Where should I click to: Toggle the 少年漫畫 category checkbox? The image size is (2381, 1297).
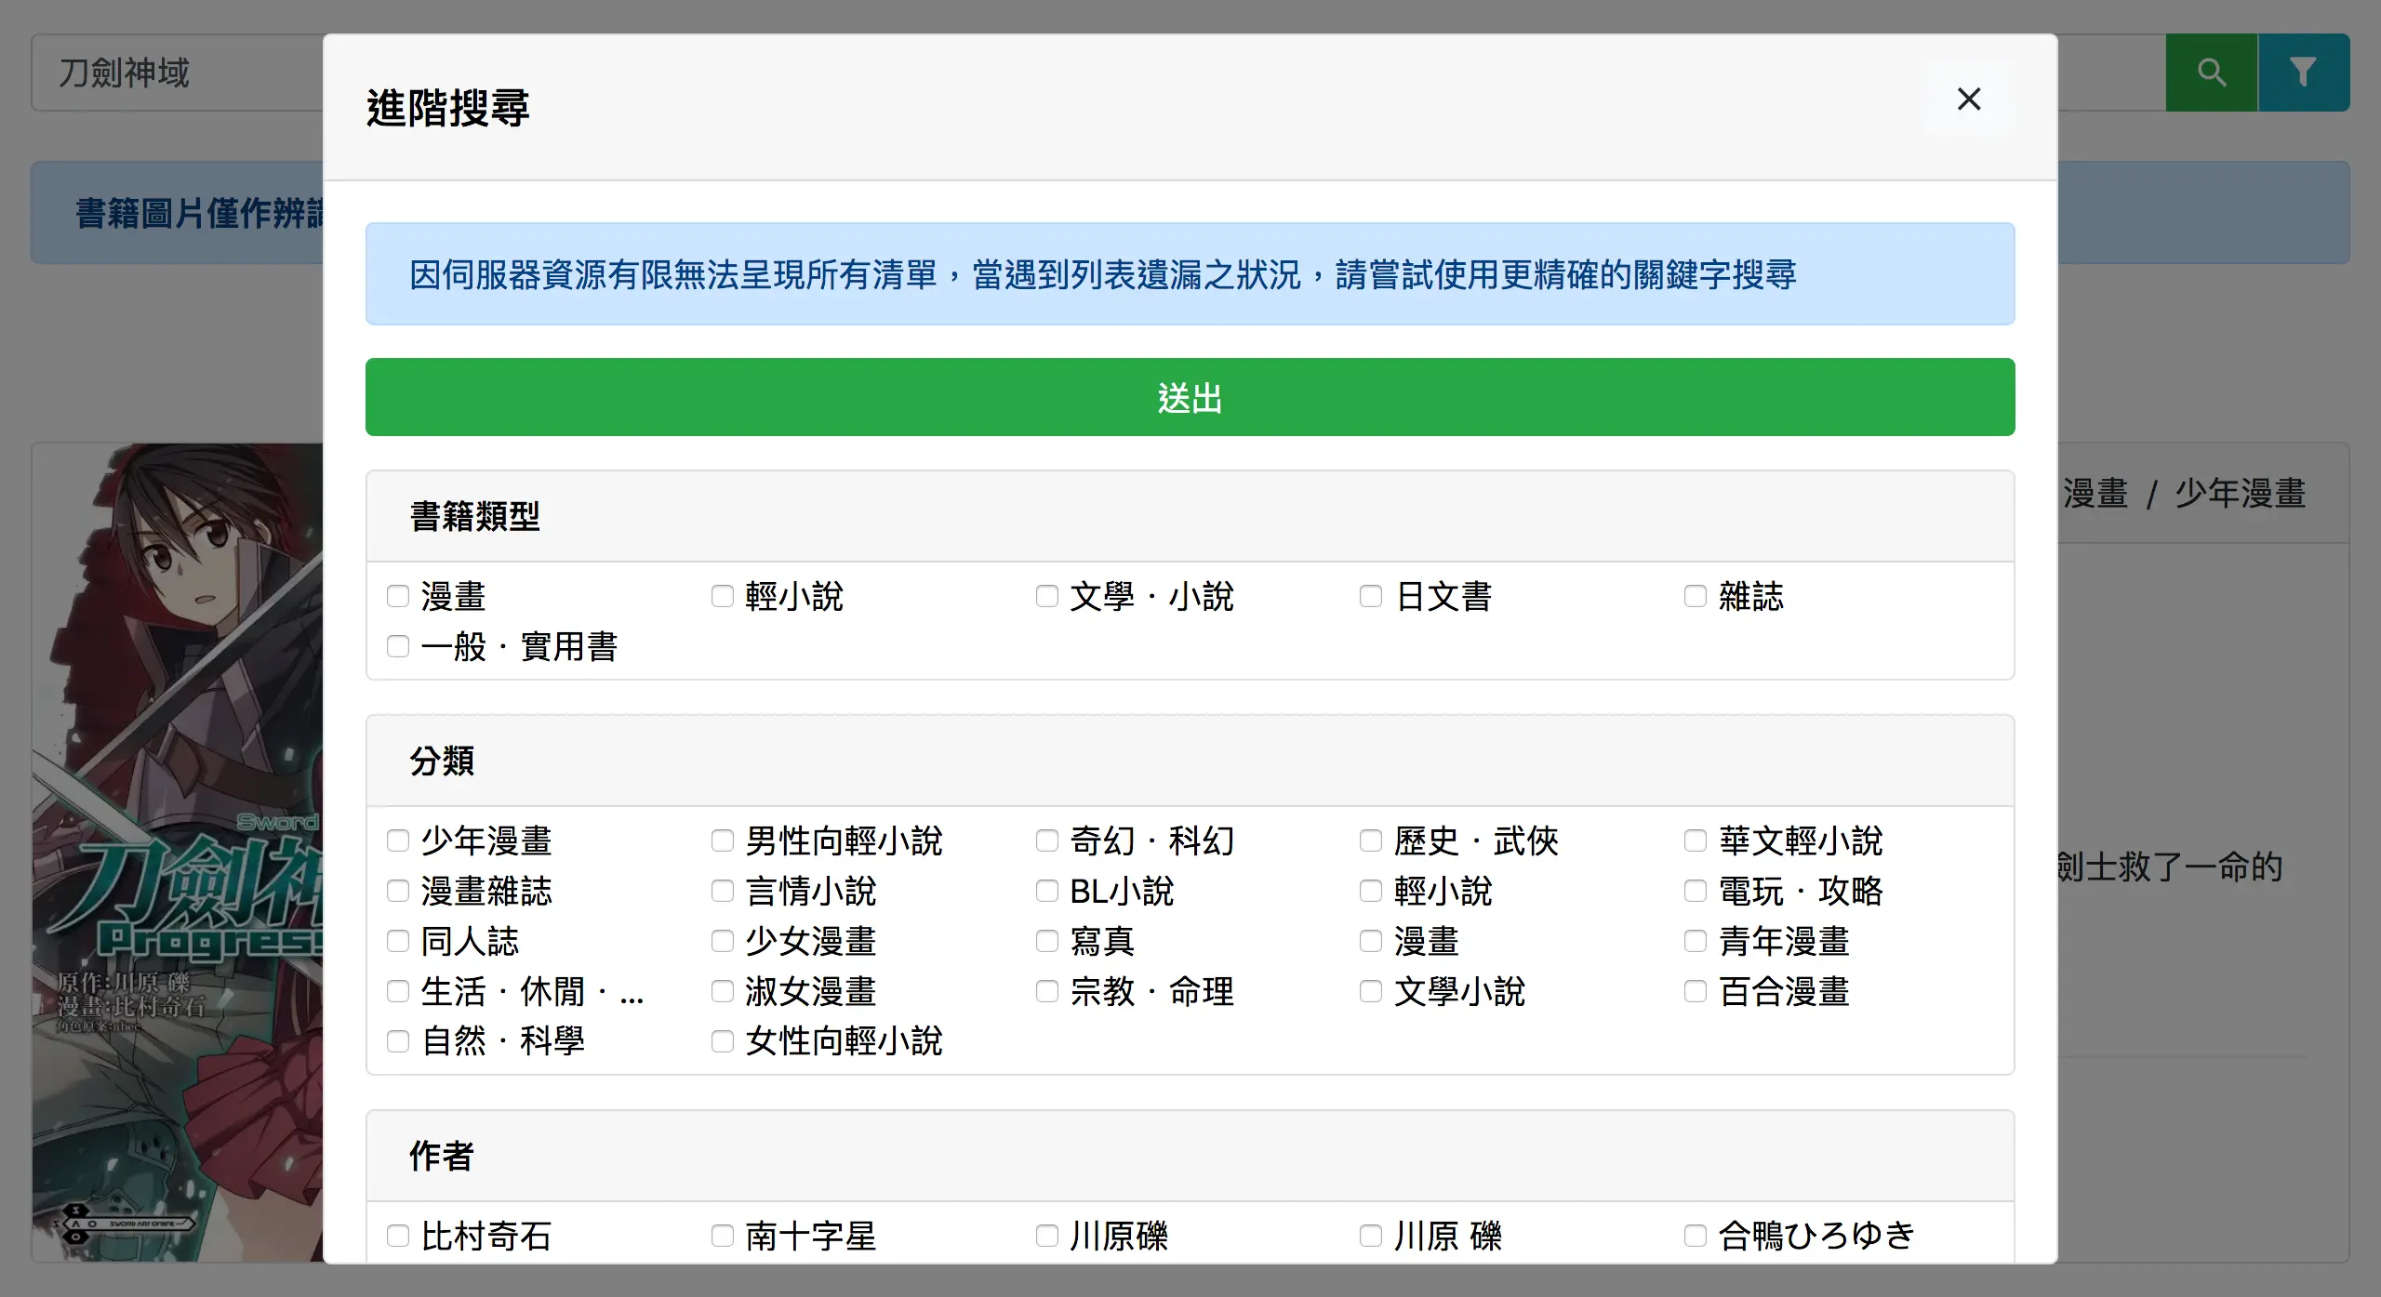pyautogui.click(x=398, y=840)
